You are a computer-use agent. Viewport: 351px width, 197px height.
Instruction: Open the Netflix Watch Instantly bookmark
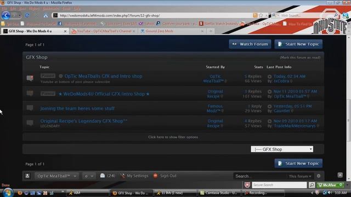pos(218,24)
